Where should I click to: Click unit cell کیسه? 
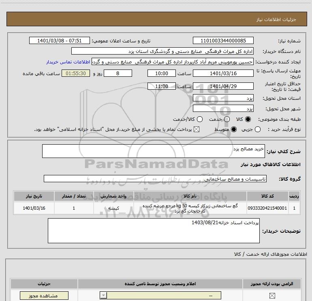[113, 208]
